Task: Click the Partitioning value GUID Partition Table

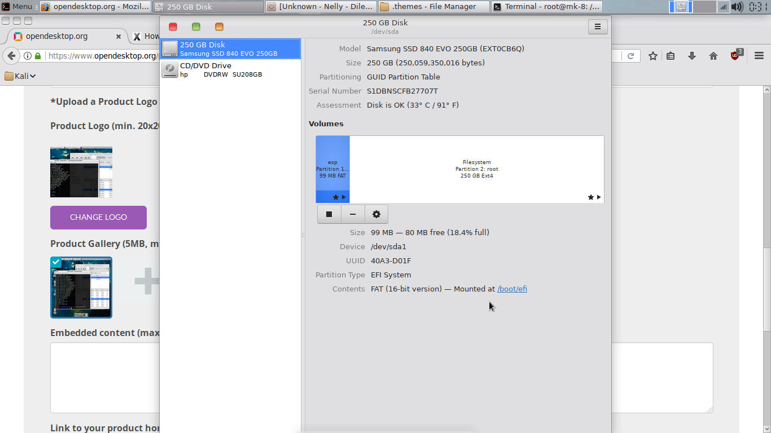Action: (x=404, y=77)
